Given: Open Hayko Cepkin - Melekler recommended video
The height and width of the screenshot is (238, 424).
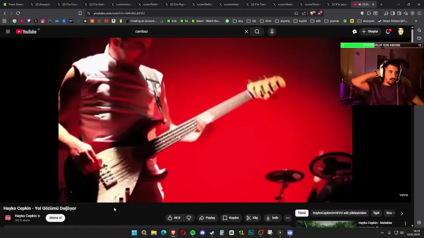Looking at the screenshot, I should [375, 223].
